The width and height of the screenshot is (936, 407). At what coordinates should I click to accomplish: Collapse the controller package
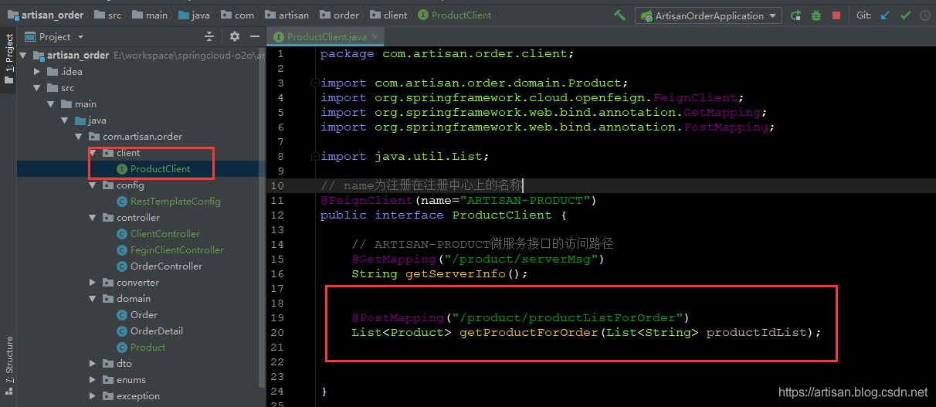93,218
